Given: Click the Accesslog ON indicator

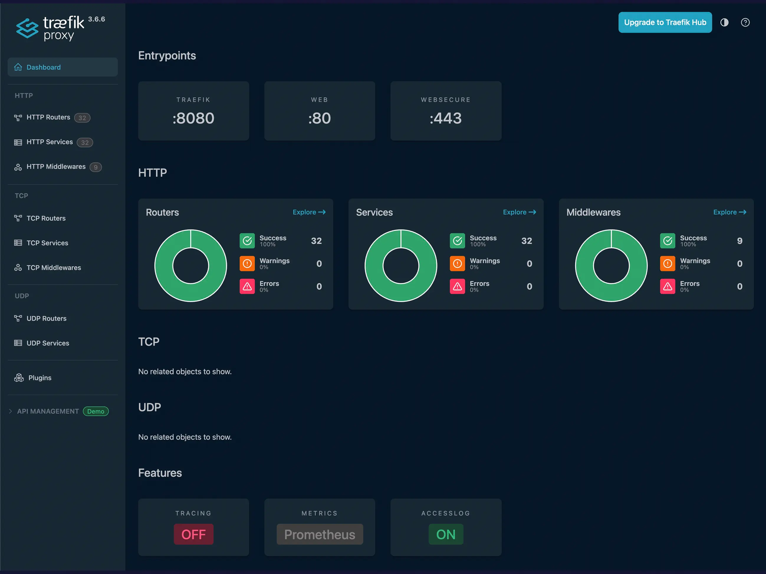Looking at the screenshot, I should coord(446,534).
